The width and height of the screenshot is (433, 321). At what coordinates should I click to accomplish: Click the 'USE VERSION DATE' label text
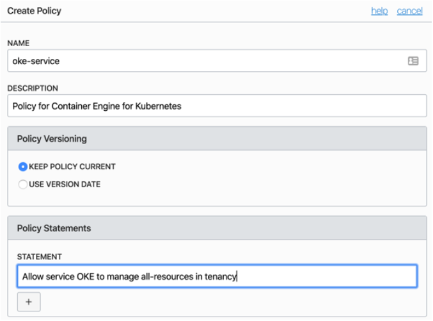coord(65,185)
